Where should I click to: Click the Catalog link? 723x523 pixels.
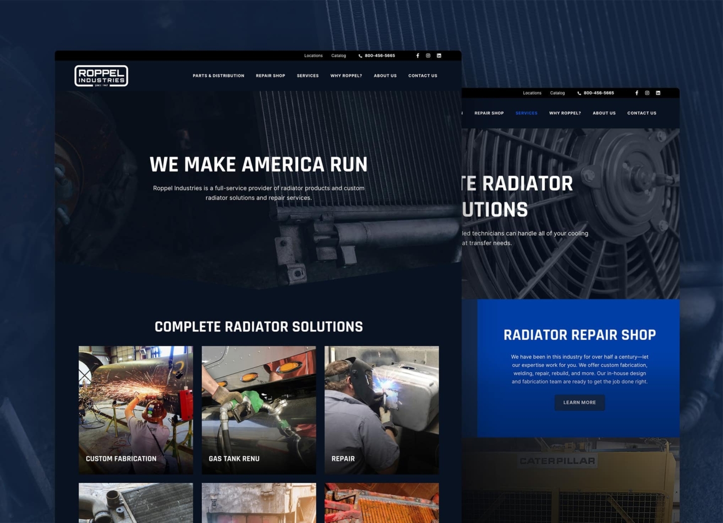pyautogui.click(x=339, y=55)
